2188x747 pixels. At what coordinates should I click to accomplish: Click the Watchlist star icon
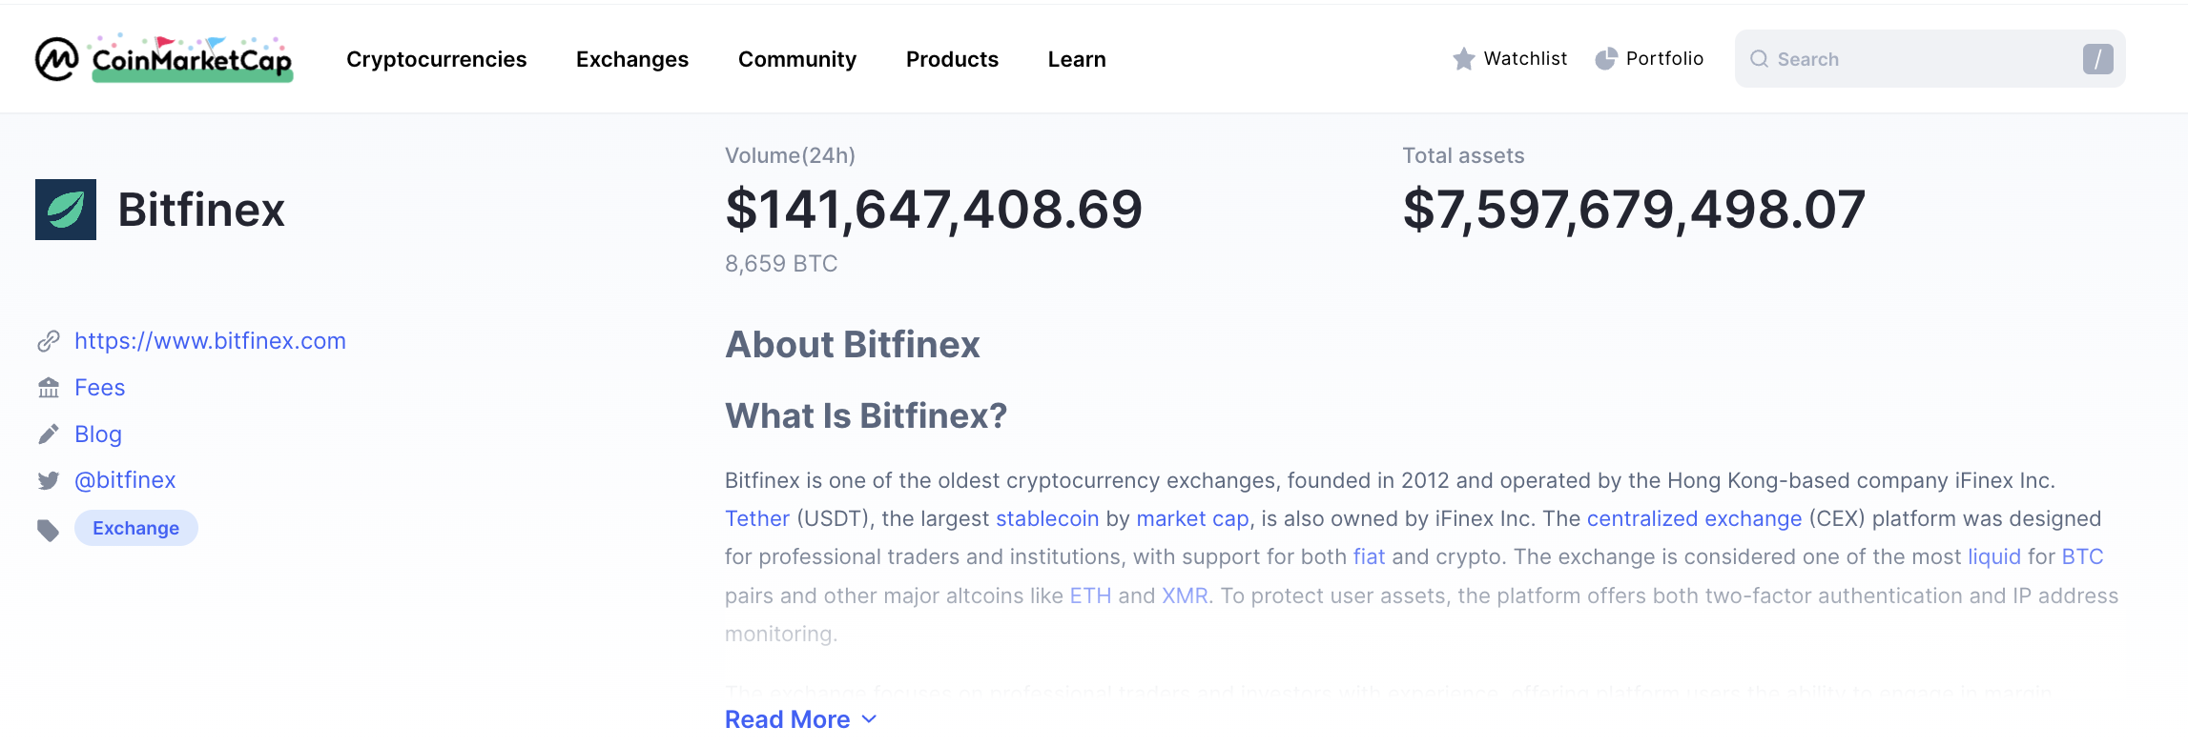click(1463, 59)
